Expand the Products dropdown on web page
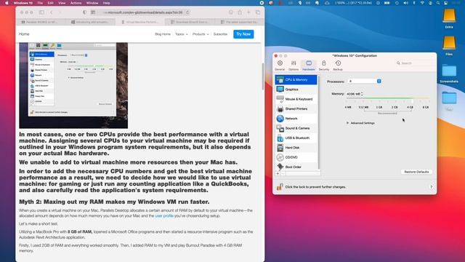The height and width of the screenshot is (262, 465). [x=201, y=34]
